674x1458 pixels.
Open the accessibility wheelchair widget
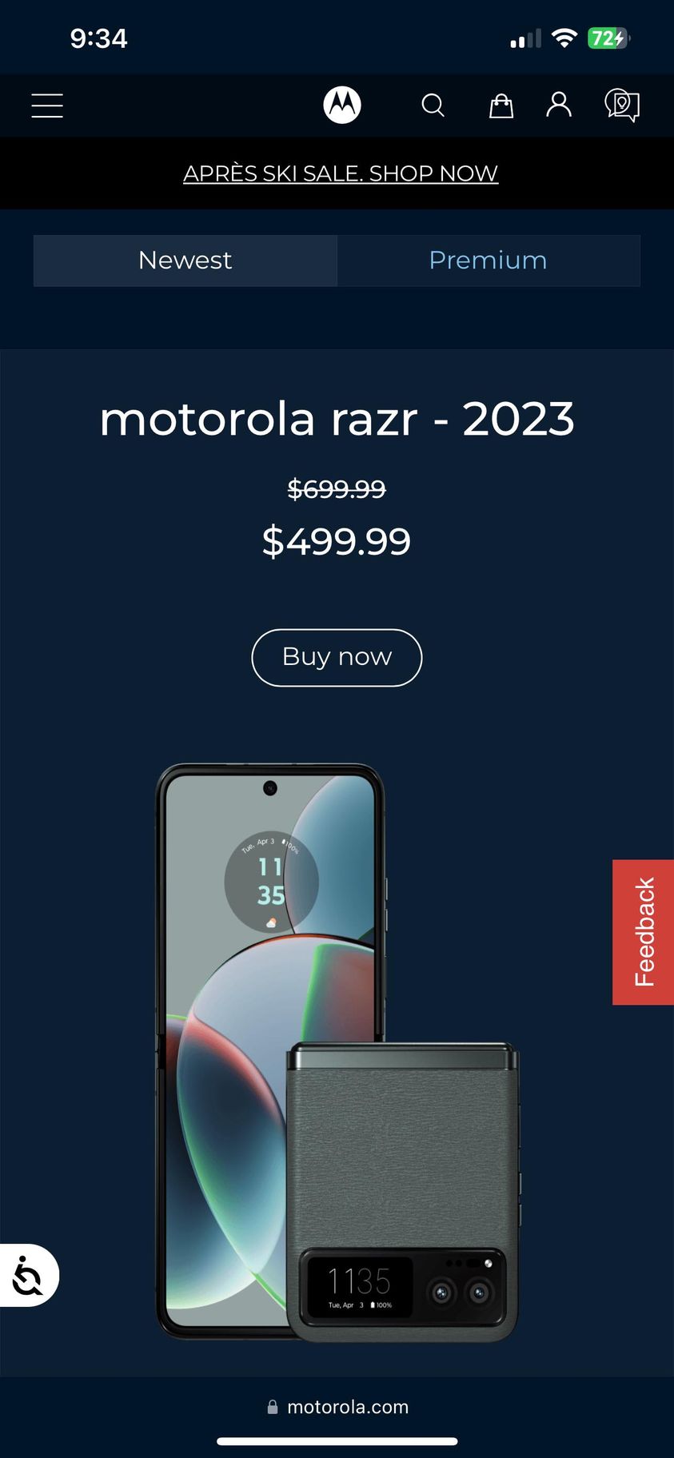pos(29,1275)
